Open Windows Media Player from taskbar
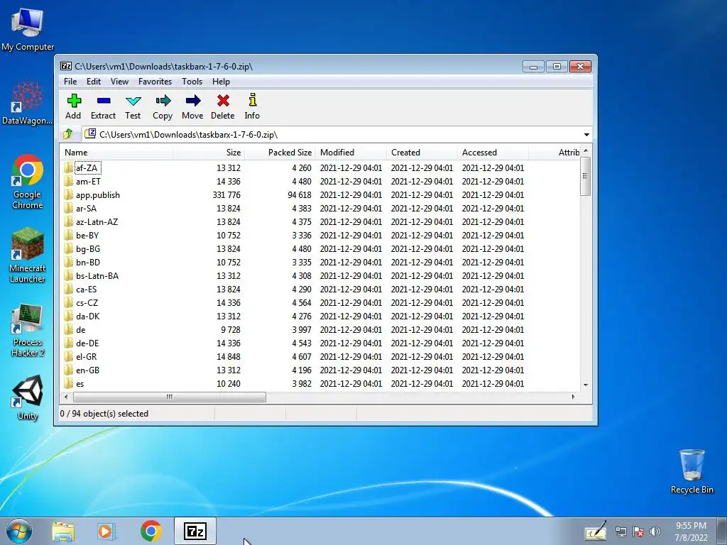Image resolution: width=727 pixels, height=545 pixels. [x=106, y=531]
